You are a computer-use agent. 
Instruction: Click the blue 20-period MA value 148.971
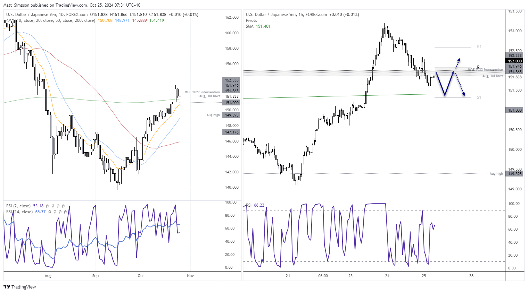[122, 20]
